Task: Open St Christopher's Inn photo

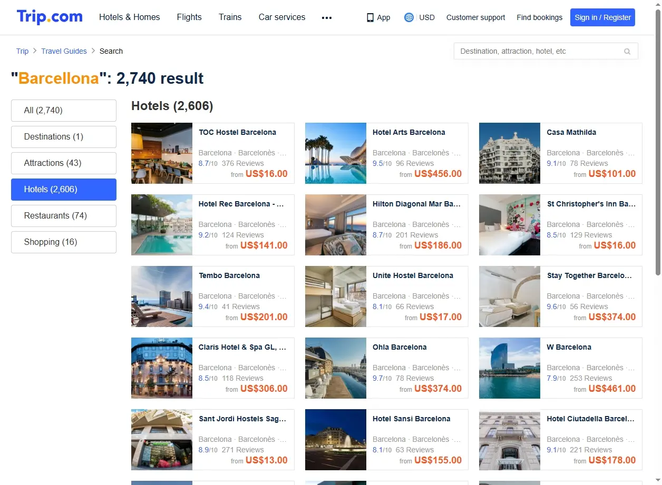Action: pos(510,225)
